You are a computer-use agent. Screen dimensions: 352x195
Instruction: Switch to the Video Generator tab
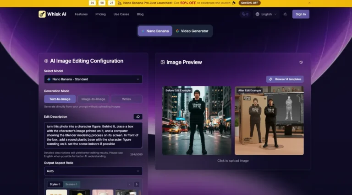[x=192, y=31]
